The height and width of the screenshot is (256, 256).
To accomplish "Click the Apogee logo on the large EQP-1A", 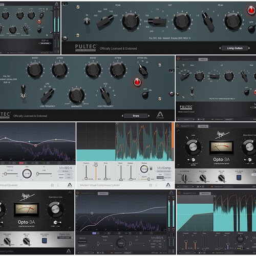I will click(160, 115).
